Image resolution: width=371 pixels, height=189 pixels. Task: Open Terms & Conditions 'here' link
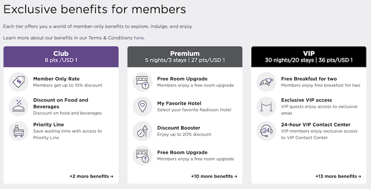(x=139, y=38)
